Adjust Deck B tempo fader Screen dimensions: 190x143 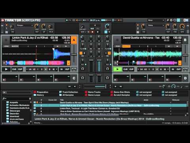click(x=185, y=55)
